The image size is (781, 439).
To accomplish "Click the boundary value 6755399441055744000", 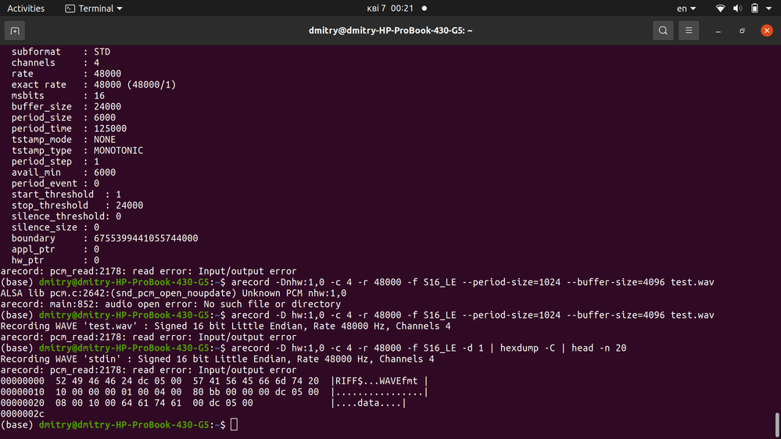I will (146, 238).
